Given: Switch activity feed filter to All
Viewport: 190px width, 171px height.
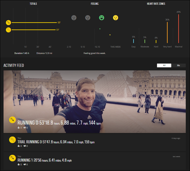Looking at the screenshot, I should click(x=164, y=65).
